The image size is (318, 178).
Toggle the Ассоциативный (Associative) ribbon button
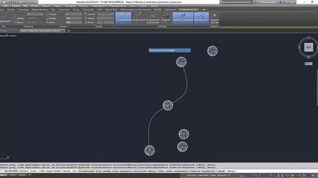tap(123, 18)
